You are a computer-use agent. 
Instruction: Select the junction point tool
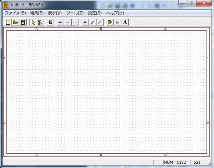pos(85,22)
